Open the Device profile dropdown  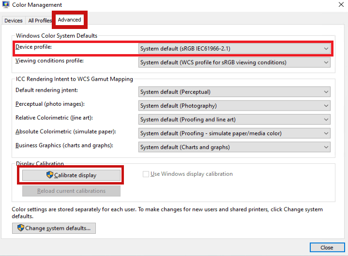[234, 48]
